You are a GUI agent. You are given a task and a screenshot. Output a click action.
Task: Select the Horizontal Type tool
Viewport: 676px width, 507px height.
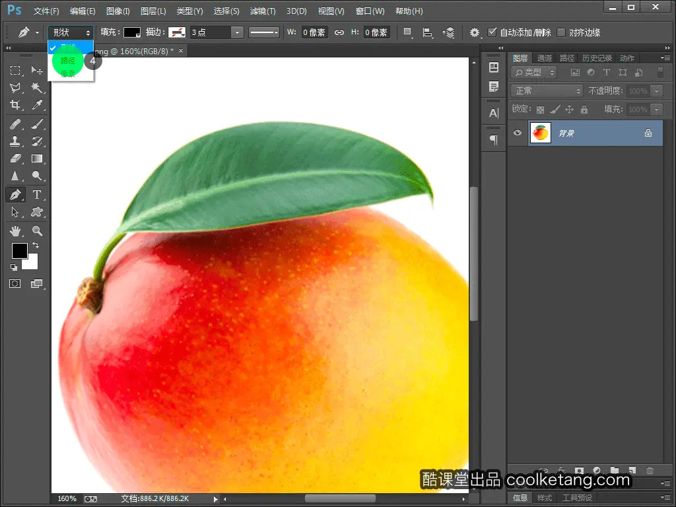point(37,195)
